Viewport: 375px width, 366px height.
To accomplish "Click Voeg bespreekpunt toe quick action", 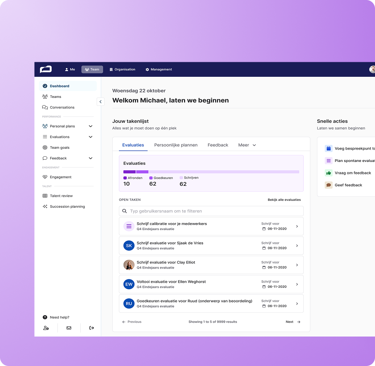I will (350, 148).
